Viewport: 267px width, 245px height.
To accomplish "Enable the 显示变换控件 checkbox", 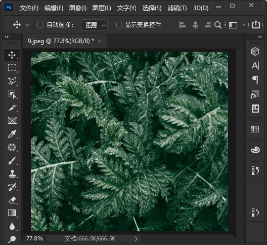I will (x=119, y=25).
